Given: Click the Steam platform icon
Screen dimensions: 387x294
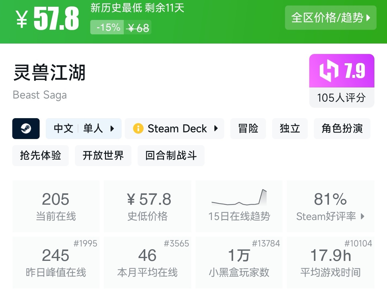Looking at the screenshot, I should 26,129.
